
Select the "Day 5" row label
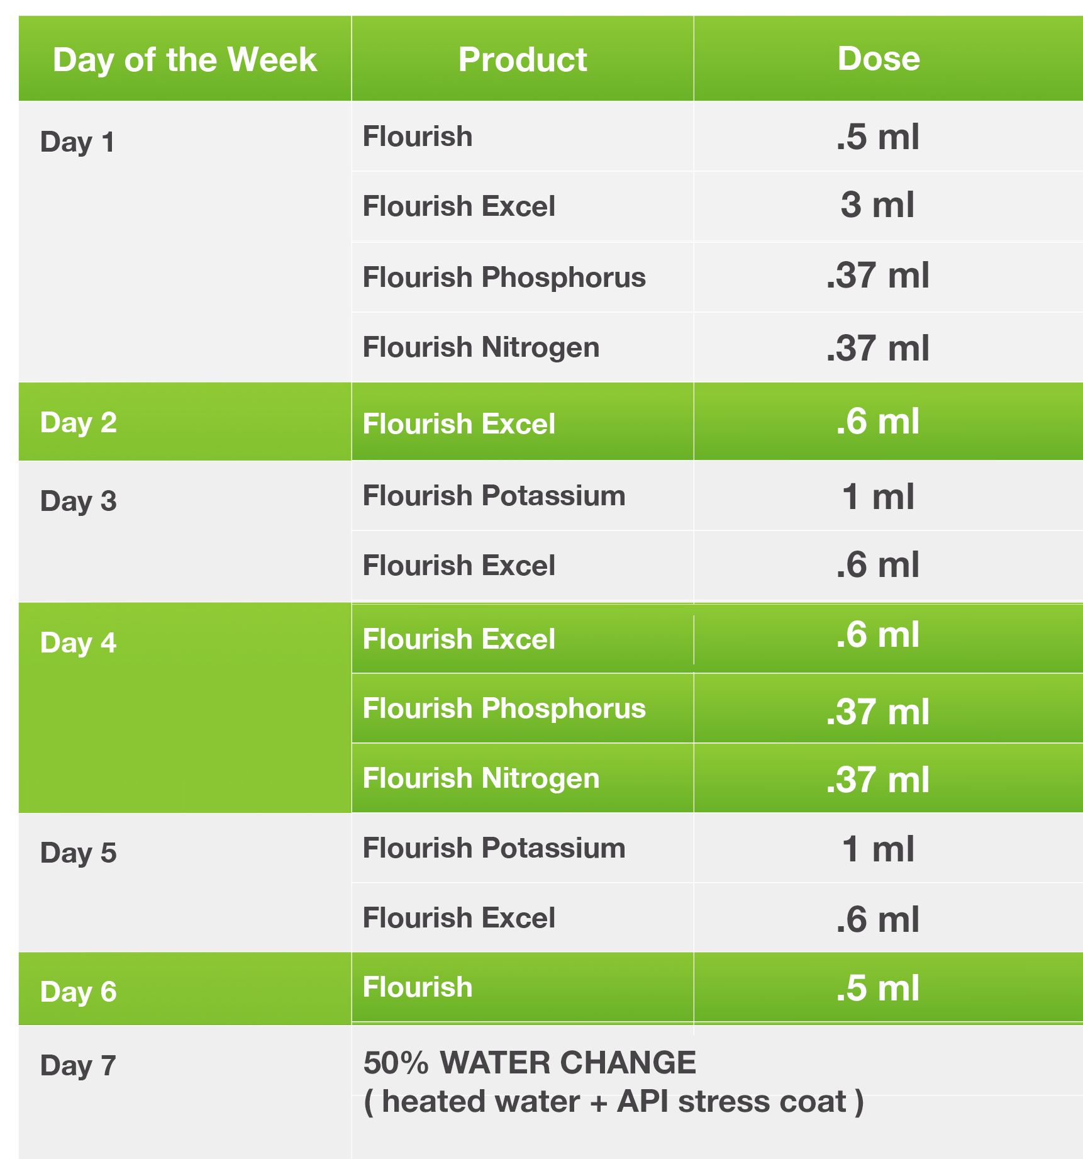79,853
